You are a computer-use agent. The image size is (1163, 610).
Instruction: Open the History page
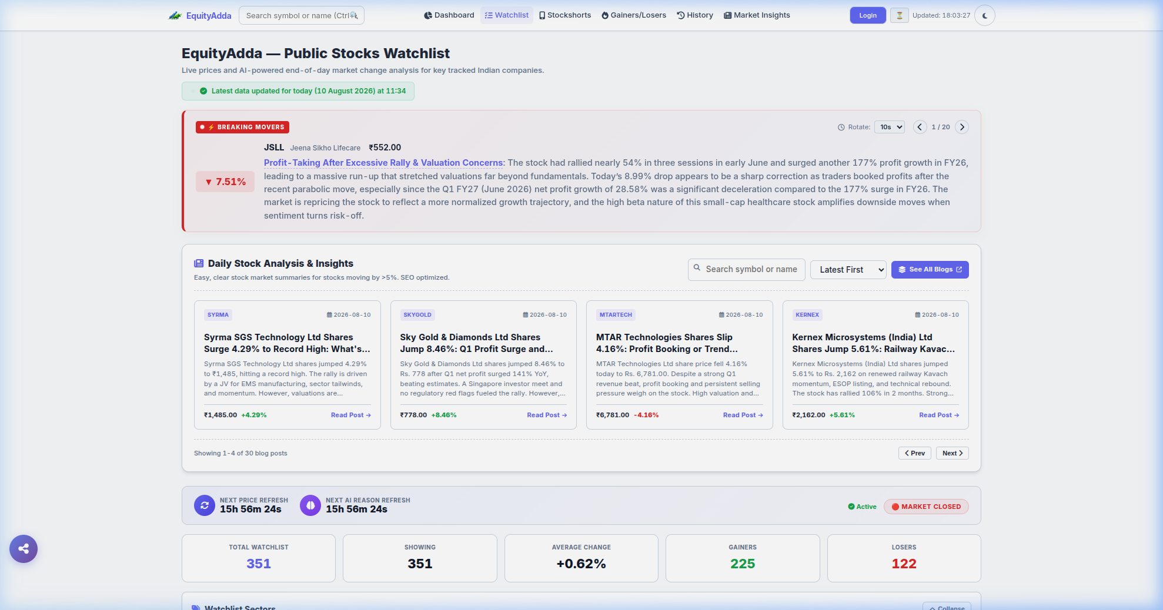695,15
